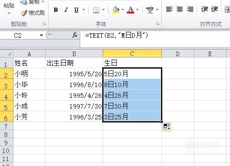
Task: Open the Copy dropdown arrow
Action: click(43, 2)
